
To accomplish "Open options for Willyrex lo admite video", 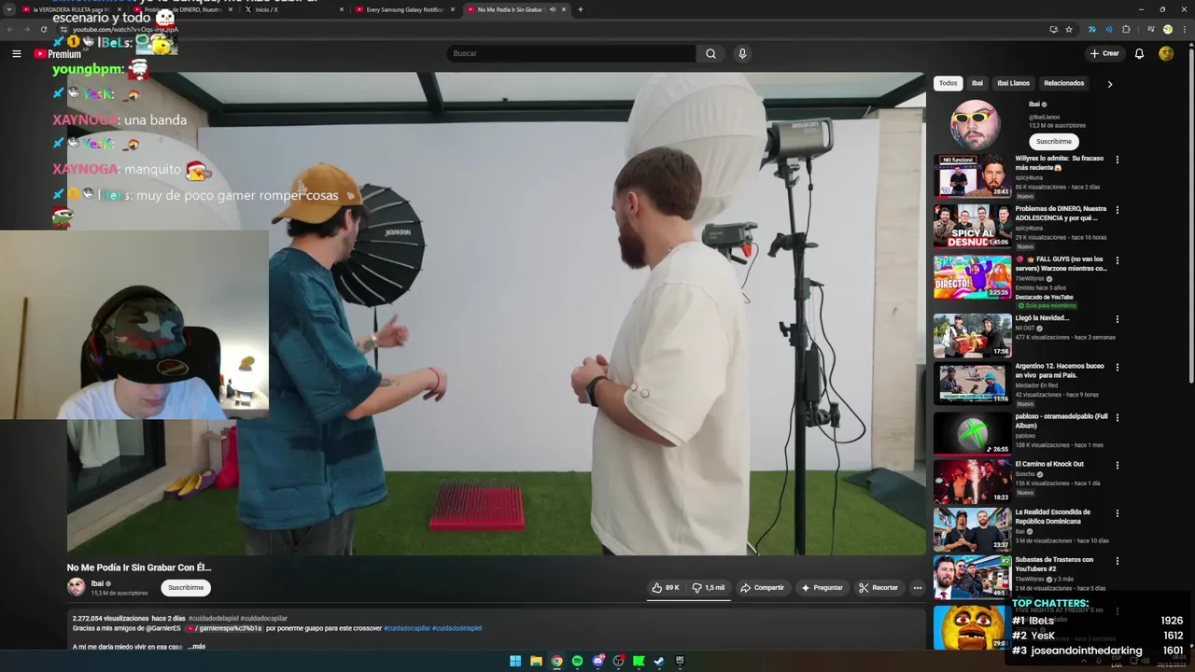I will point(1117,160).
